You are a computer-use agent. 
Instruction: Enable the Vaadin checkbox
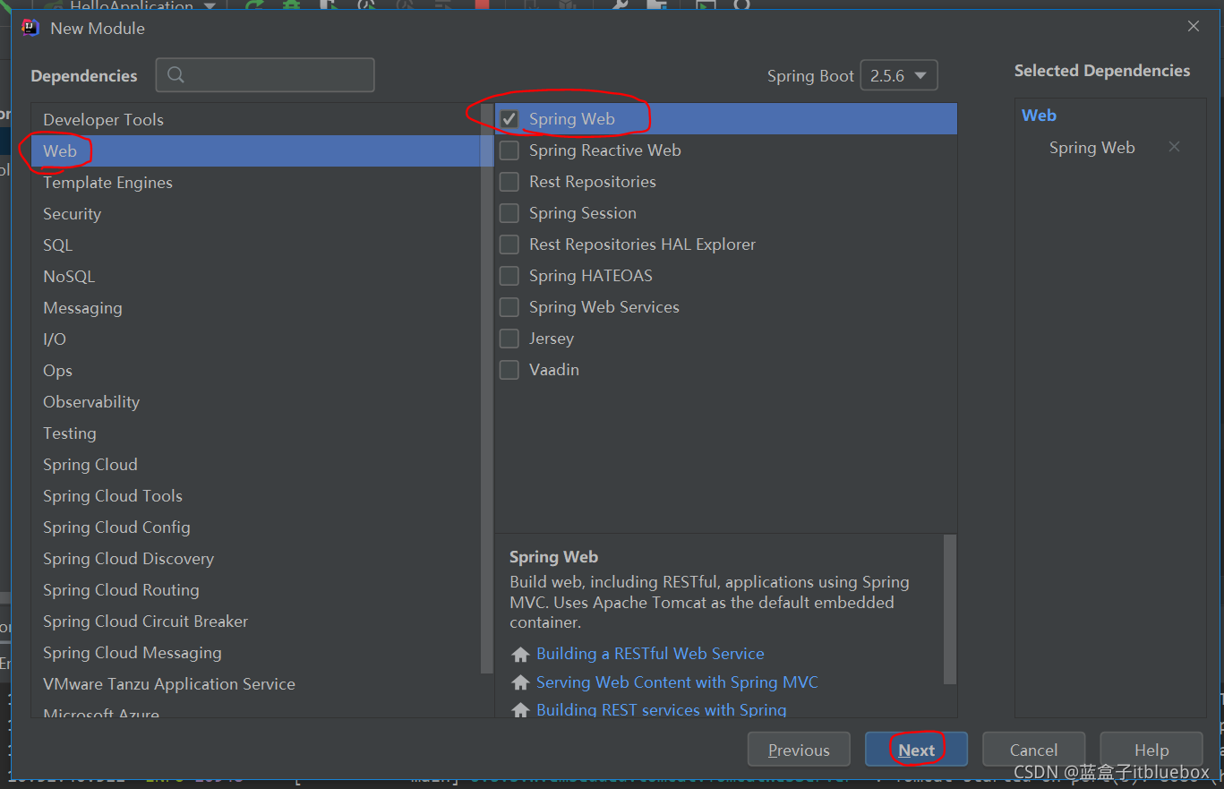tap(509, 370)
